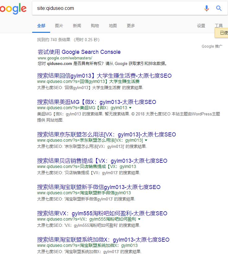The width and height of the screenshot is (228, 254).
Task: Click the green URL ?s=淘宝联盟系统加微X：gylm013
Action: click(x=87, y=245)
